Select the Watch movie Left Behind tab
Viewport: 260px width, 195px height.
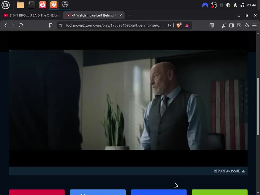[x=94, y=15]
